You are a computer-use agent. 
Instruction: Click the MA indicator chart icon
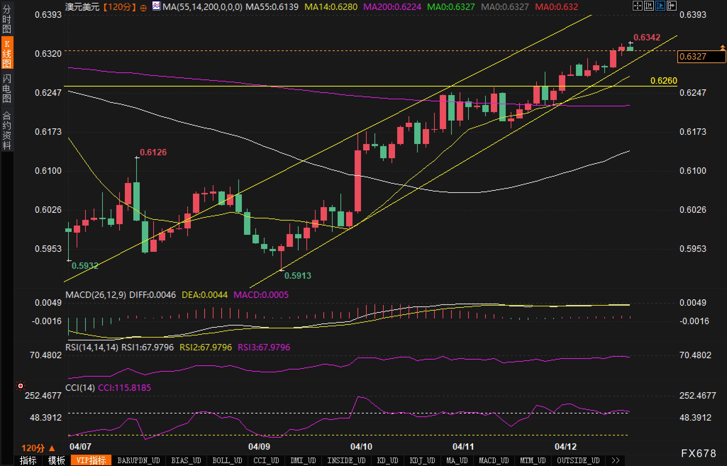point(156,6)
